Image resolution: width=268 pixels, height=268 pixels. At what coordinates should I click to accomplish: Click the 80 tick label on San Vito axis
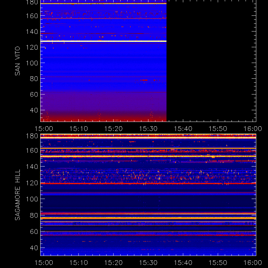pyautogui.click(x=34, y=79)
